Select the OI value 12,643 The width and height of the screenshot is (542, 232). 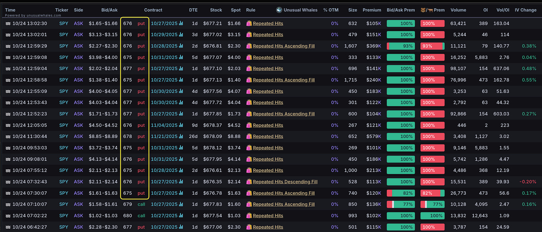(x=480, y=216)
